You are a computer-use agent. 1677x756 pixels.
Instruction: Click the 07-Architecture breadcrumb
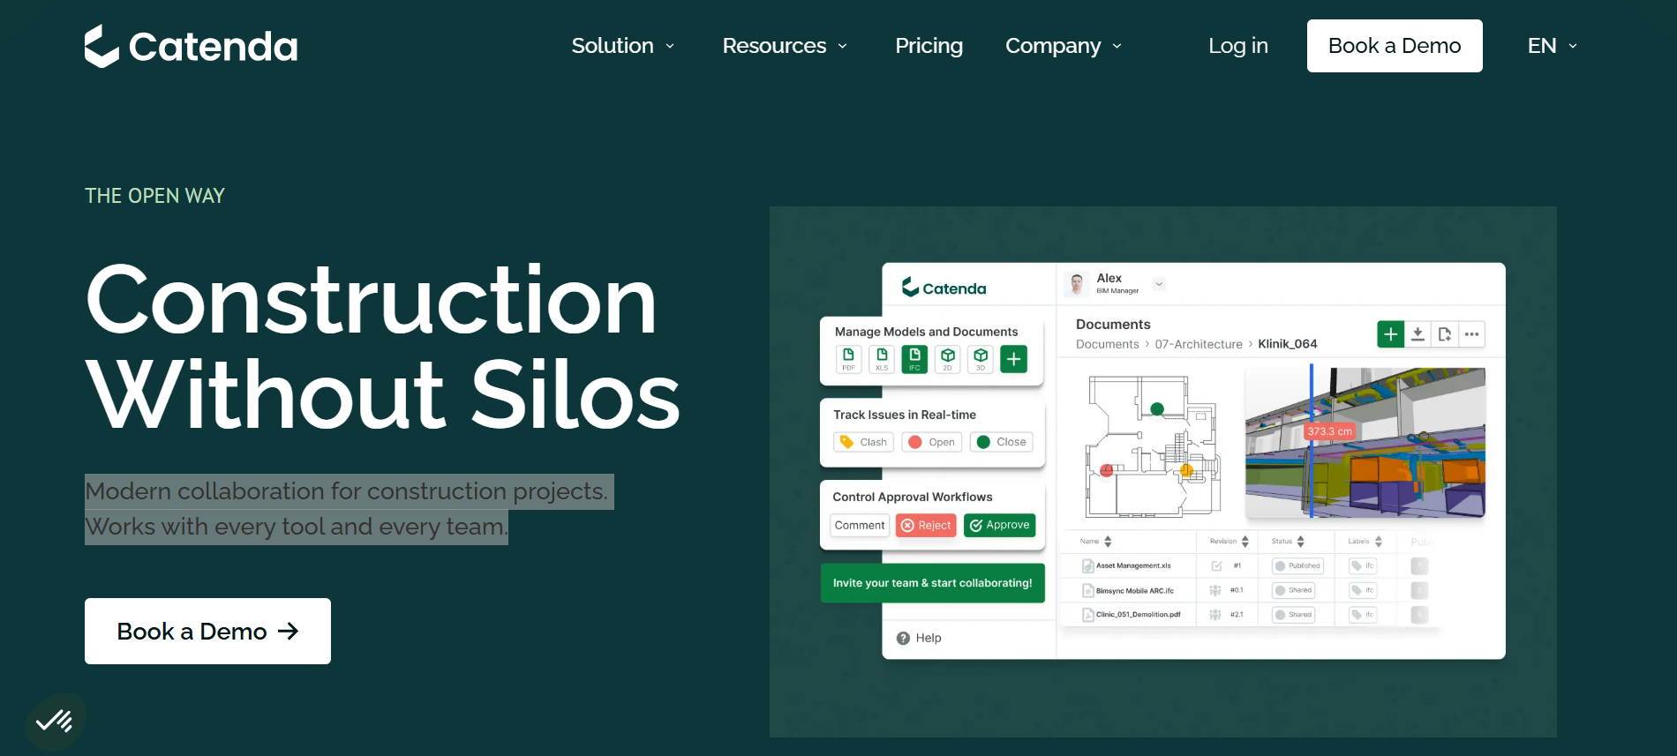tap(1199, 344)
